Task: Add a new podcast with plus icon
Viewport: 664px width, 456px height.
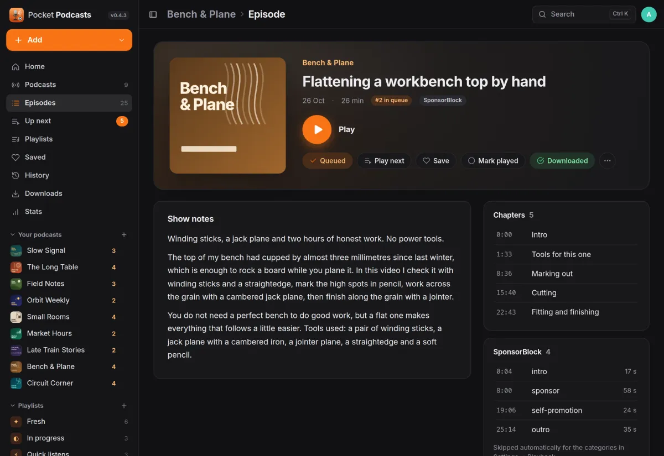Action: [124, 235]
